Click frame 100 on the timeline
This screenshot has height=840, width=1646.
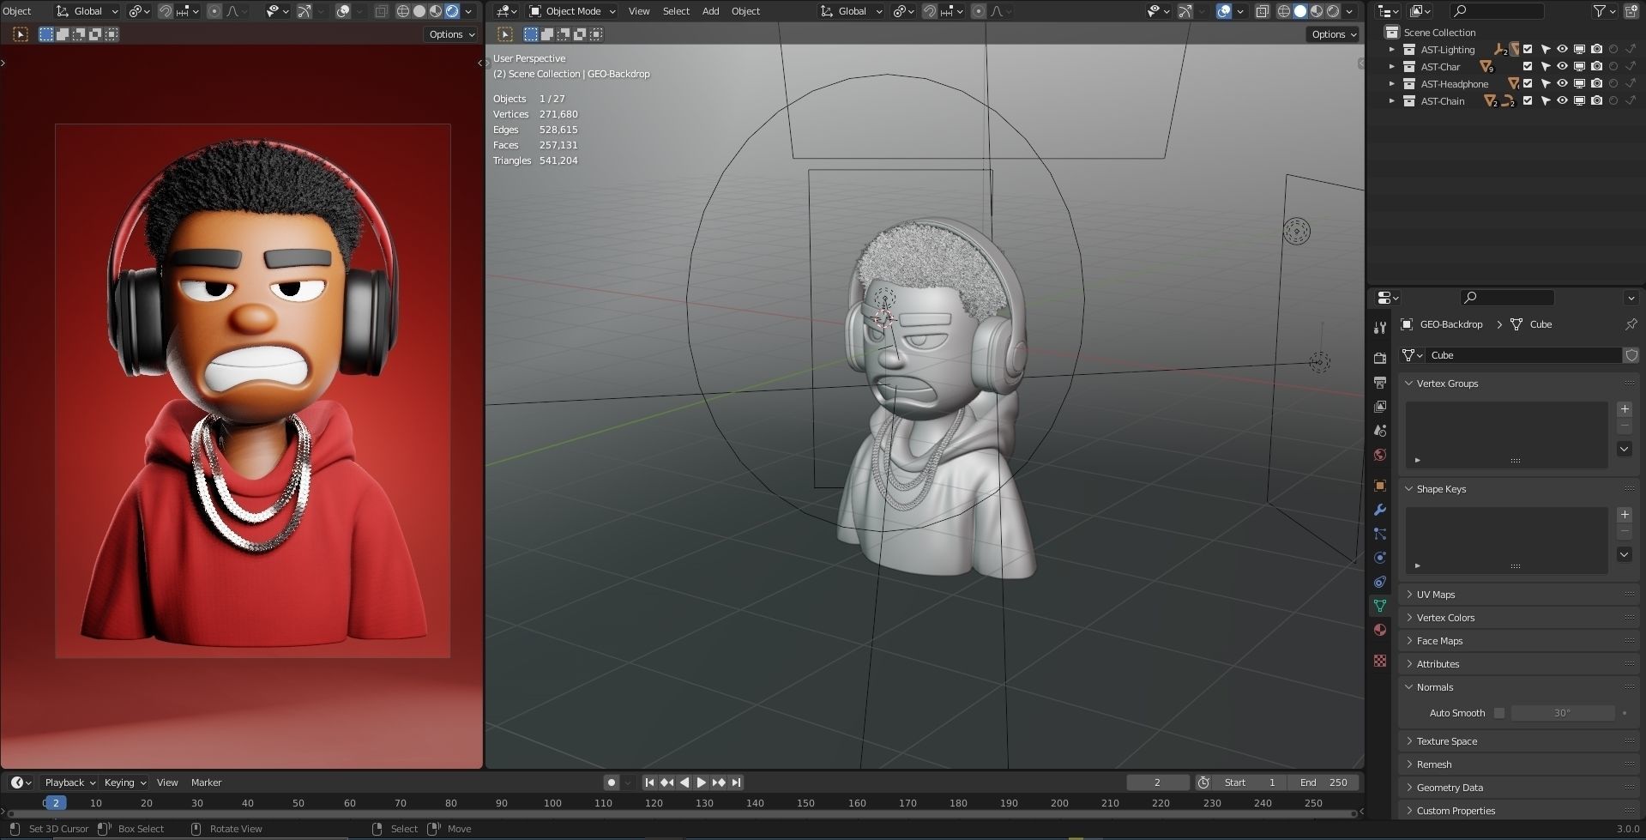coord(552,804)
